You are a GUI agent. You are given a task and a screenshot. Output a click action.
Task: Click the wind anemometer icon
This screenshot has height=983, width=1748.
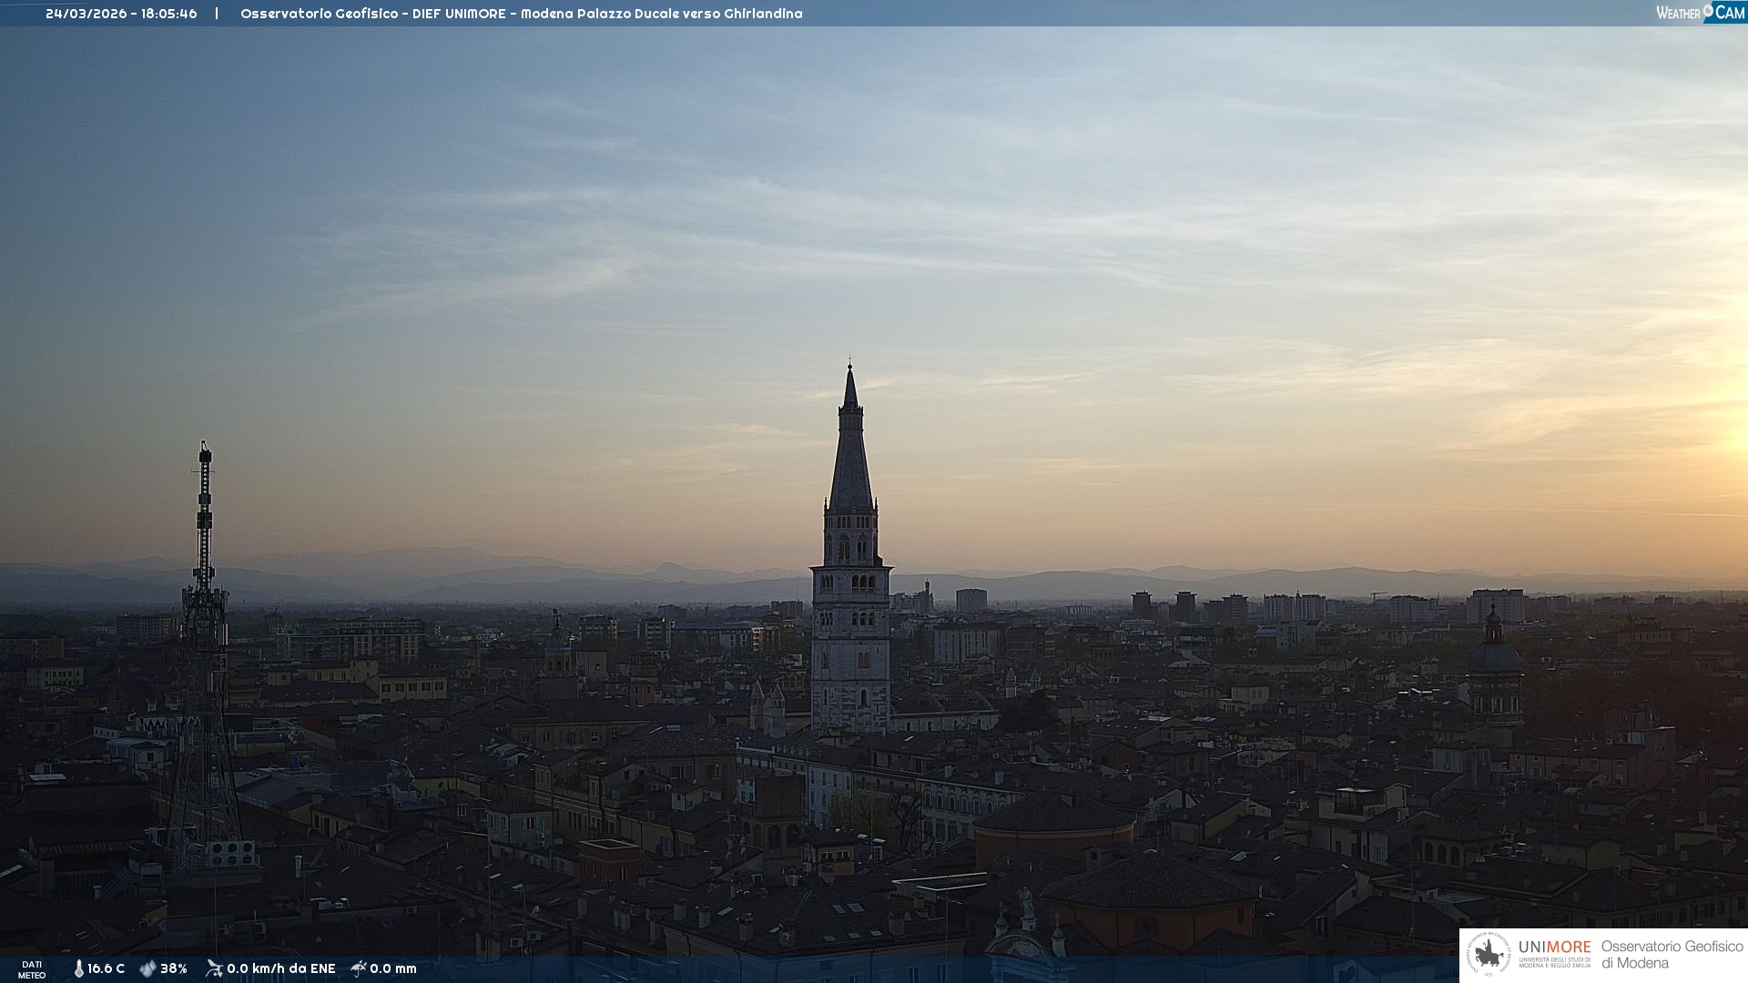(x=214, y=968)
